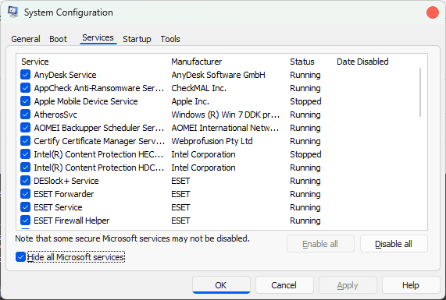Click the Apply button

[348, 285]
